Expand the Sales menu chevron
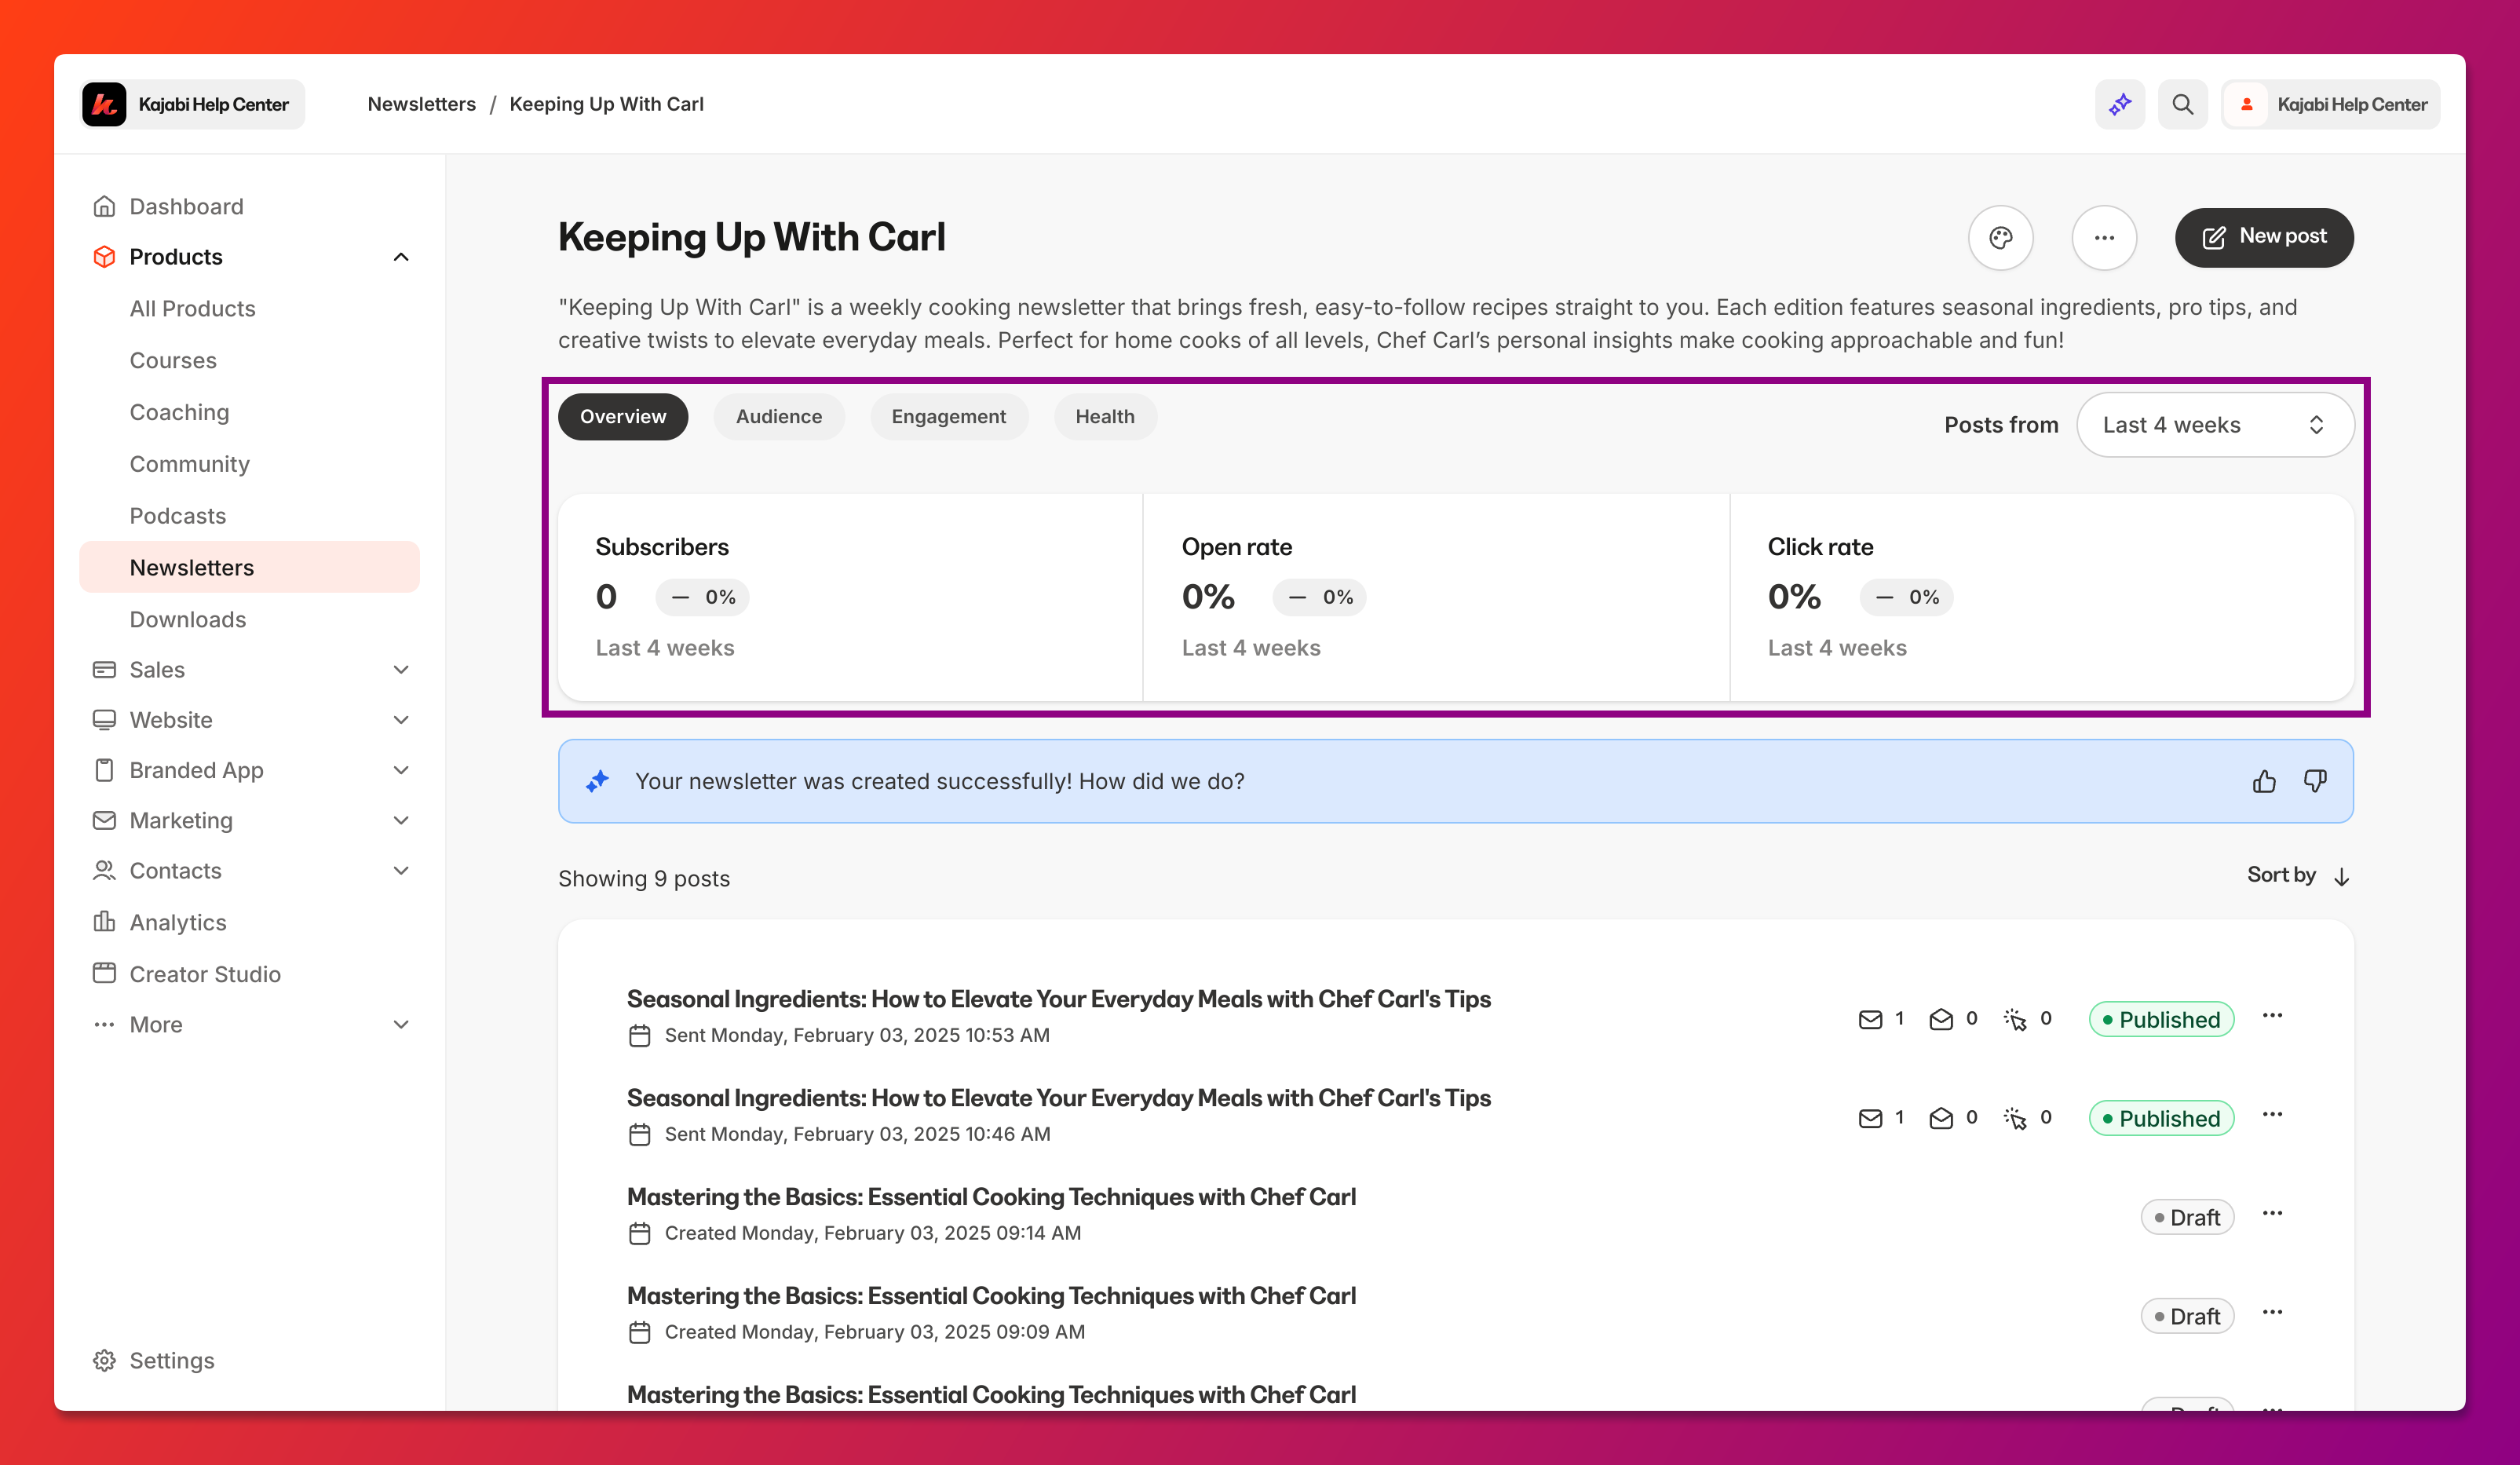This screenshot has width=2520, height=1465. coord(401,670)
